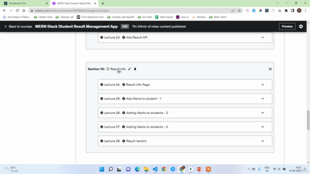
Task: Open the Extensions puzzle icon
Action: pyautogui.click(x=286, y=11)
